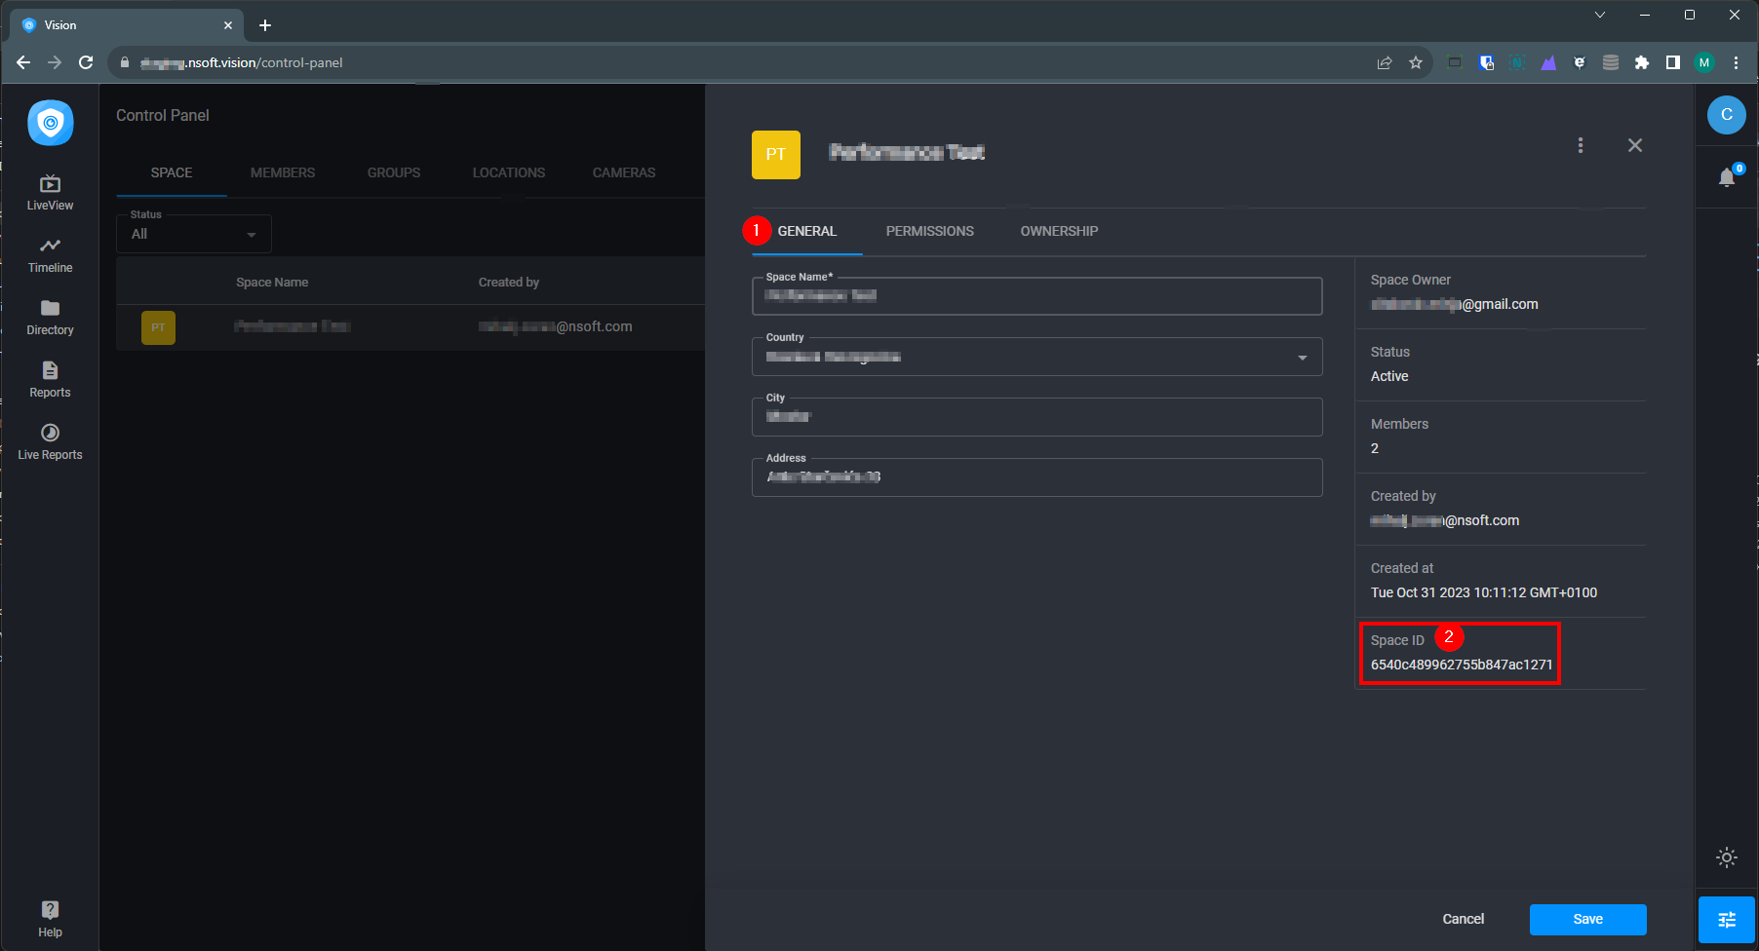Viewport: 1759px width, 951px height.
Task: Click the Created at date value
Action: (x=1484, y=592)
